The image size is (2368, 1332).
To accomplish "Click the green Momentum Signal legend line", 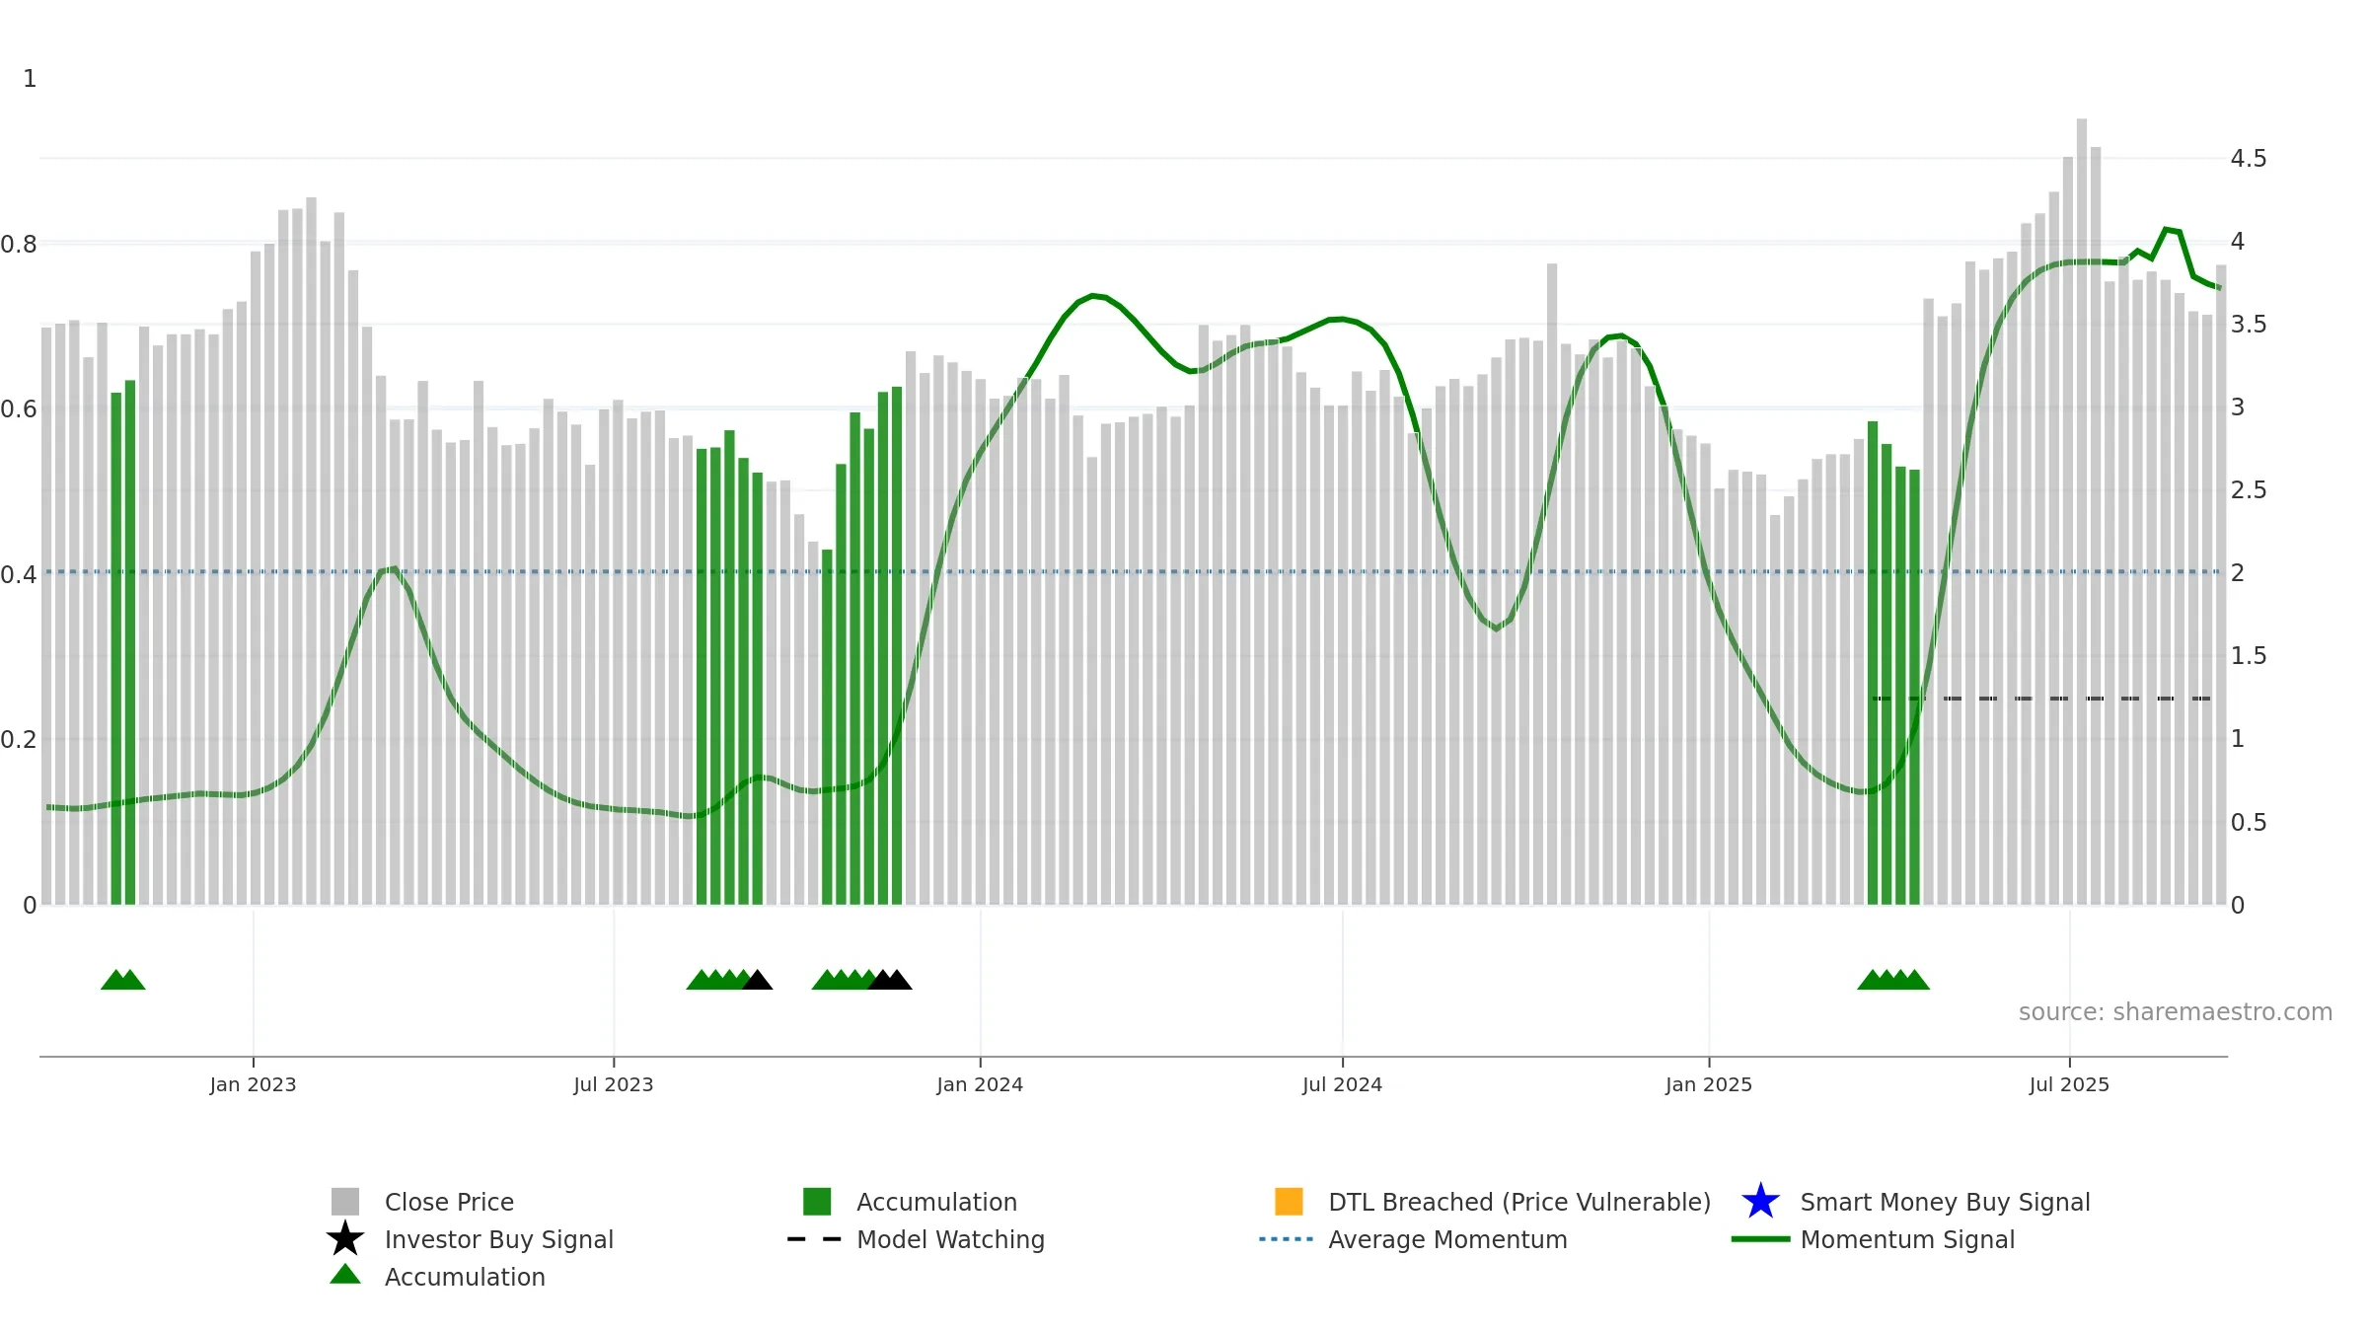I will (1760, 1239).
